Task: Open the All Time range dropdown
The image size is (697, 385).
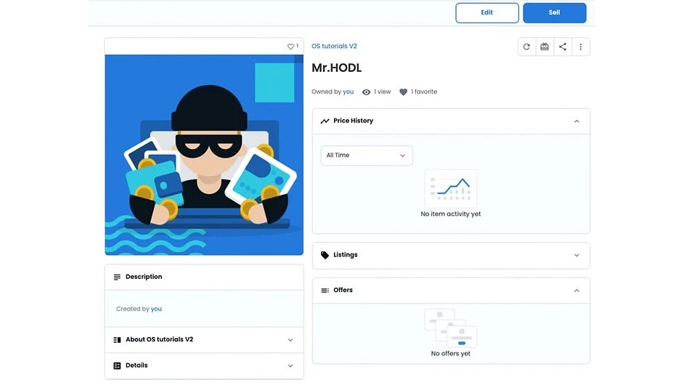Action: [367, 155]
